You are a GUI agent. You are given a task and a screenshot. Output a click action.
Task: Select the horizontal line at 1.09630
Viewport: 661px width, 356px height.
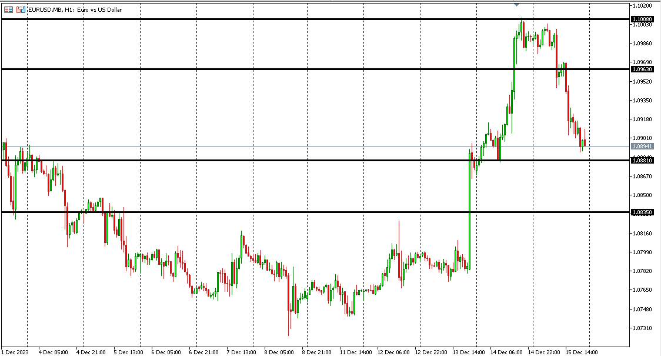point(294,69)
